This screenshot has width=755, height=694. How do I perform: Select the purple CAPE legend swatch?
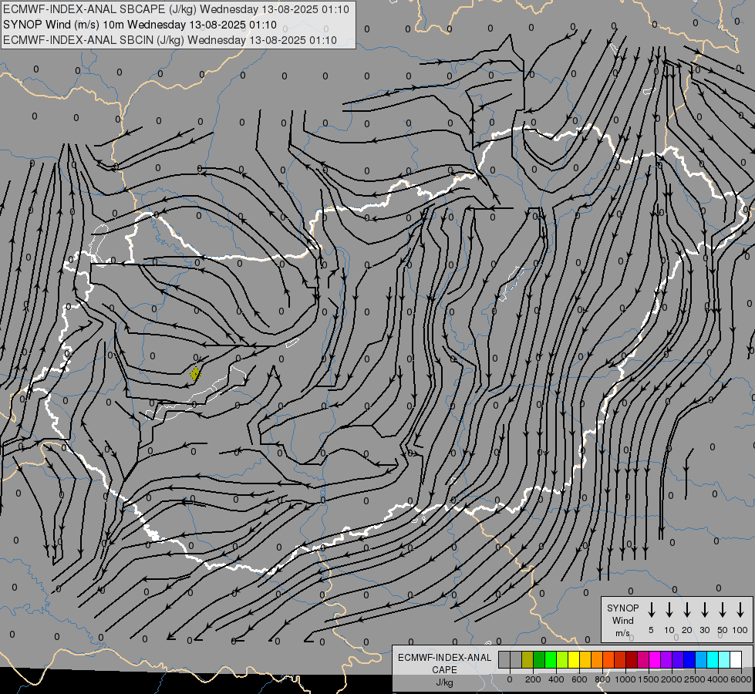coord(666,660)
